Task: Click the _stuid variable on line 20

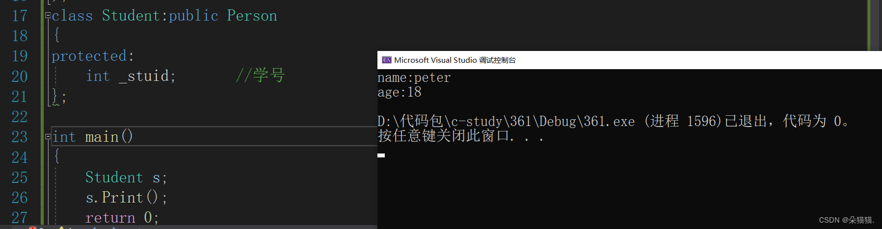Action: (147, 76)
